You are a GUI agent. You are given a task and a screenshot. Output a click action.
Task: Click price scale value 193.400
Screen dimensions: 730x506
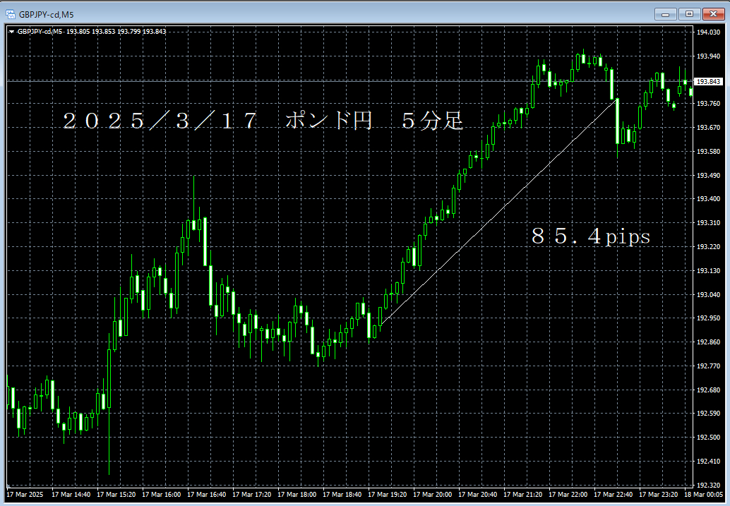coord(708,199)
